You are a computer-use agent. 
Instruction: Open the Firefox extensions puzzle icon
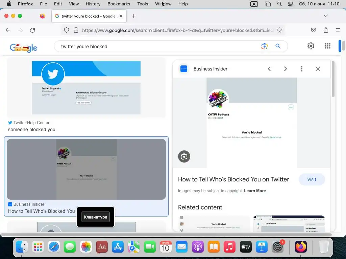326,30
